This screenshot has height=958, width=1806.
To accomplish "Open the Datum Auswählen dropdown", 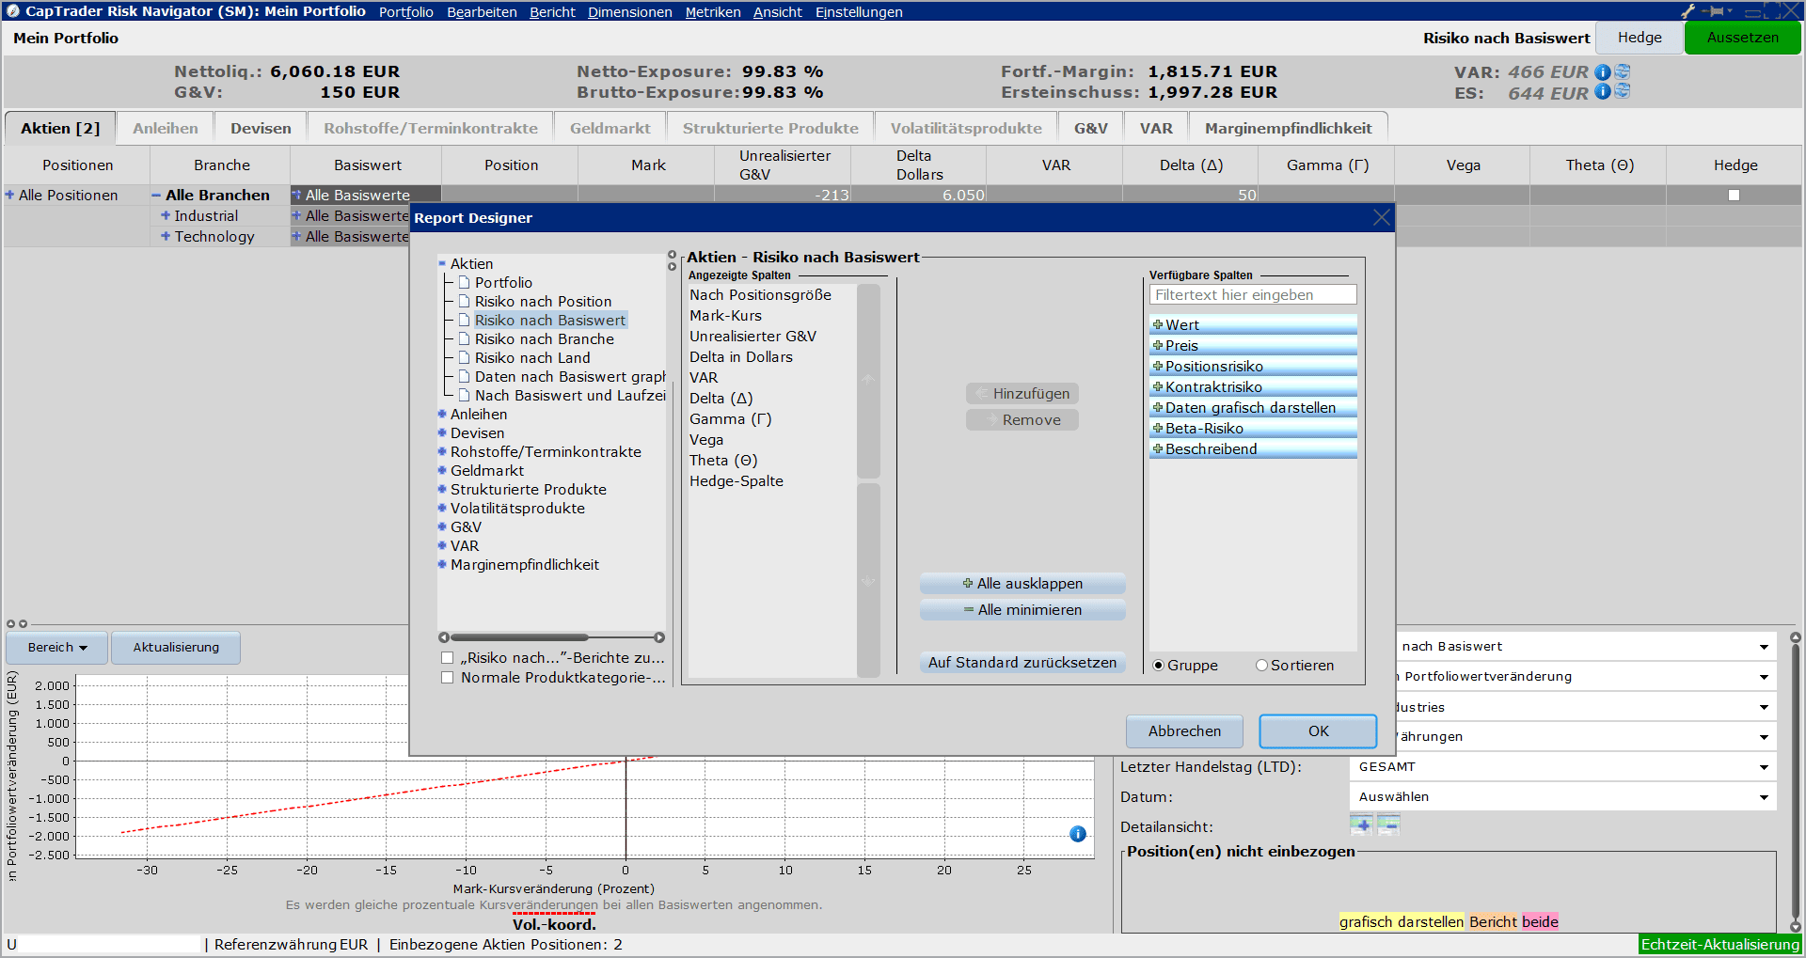I will click(1562, 797).
